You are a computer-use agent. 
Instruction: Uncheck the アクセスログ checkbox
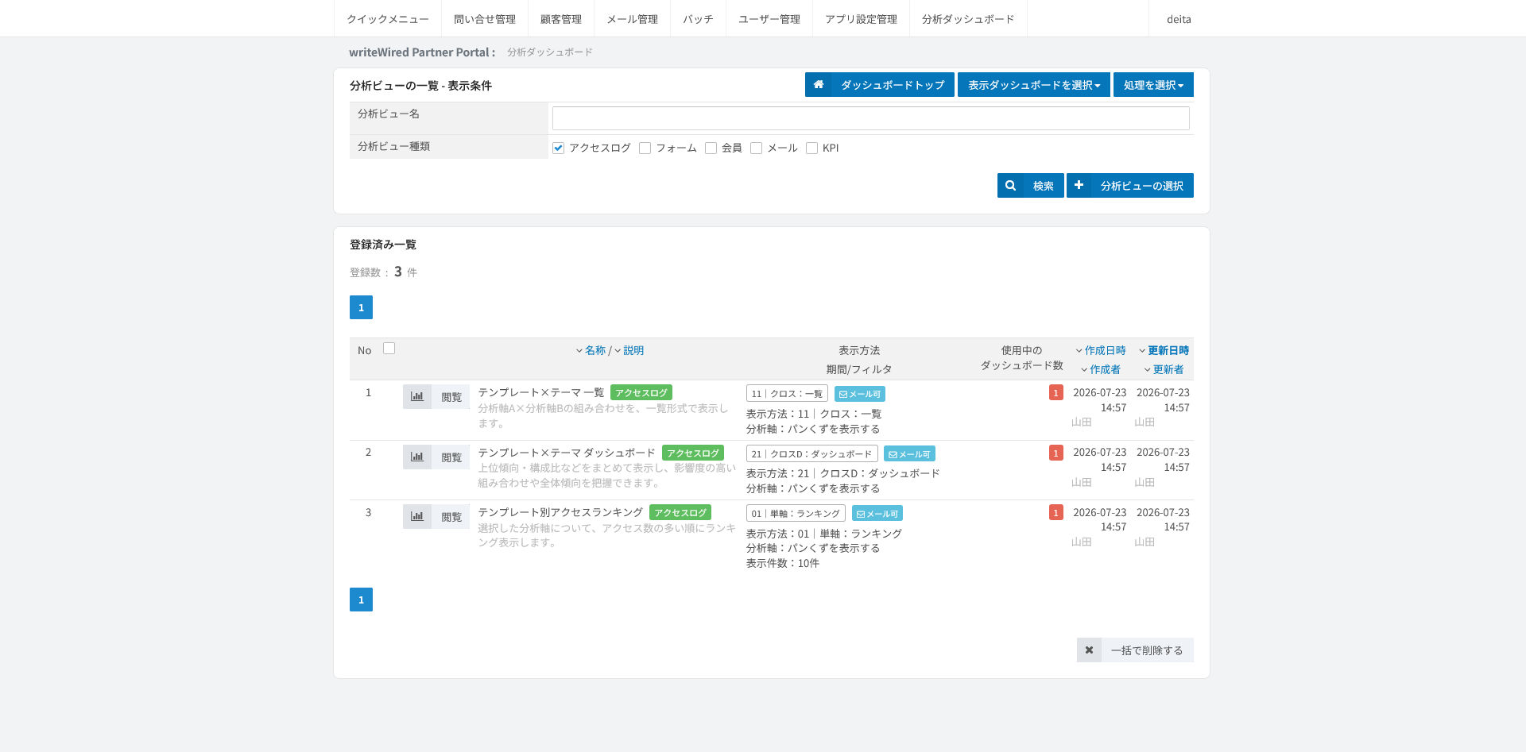click(558, 148)
